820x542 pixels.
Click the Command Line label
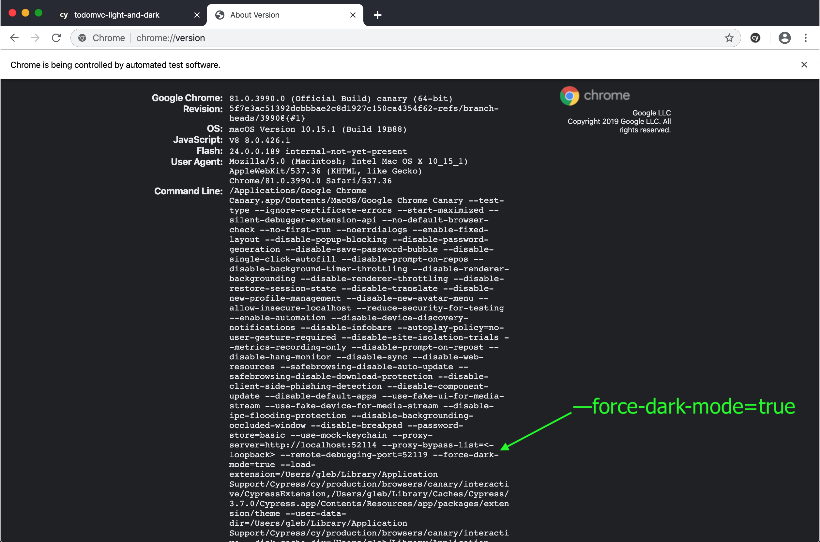(188, 191)
